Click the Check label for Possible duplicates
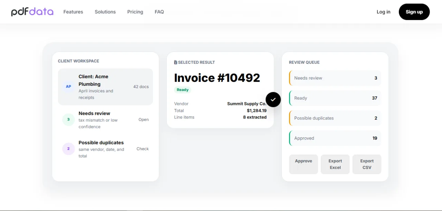The width and height of the screenshot is (442, 211). [143, 149]
